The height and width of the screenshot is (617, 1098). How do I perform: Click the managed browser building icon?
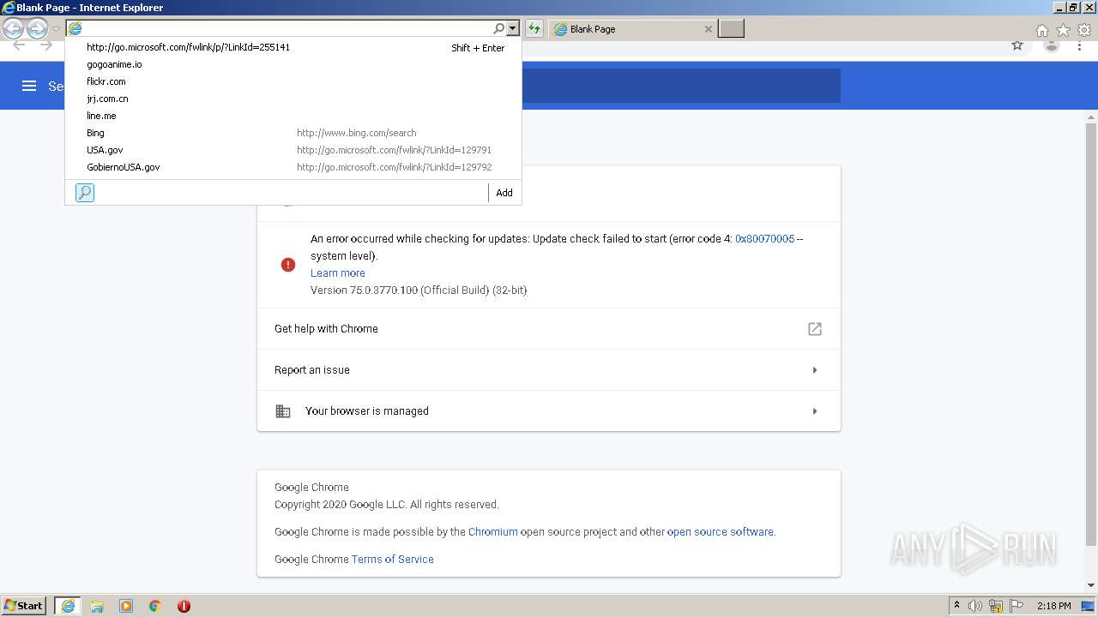[283, 411]
